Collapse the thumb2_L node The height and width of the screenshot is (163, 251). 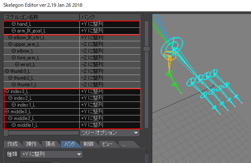click(10, 78)
